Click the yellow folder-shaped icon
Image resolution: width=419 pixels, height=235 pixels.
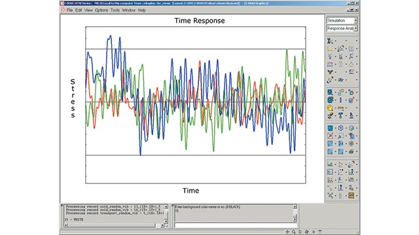[330, 49]
